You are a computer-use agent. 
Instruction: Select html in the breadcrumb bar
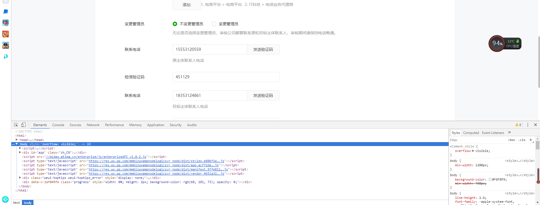pos(17,202)
